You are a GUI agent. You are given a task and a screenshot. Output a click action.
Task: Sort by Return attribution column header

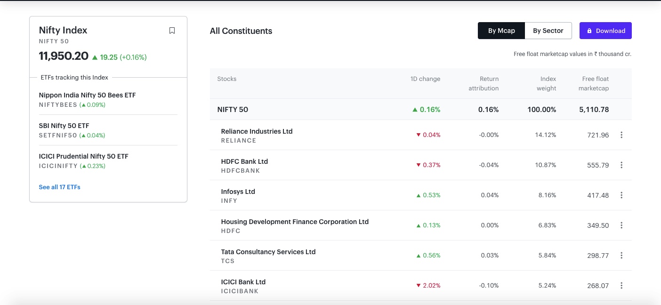pos(484,84)
